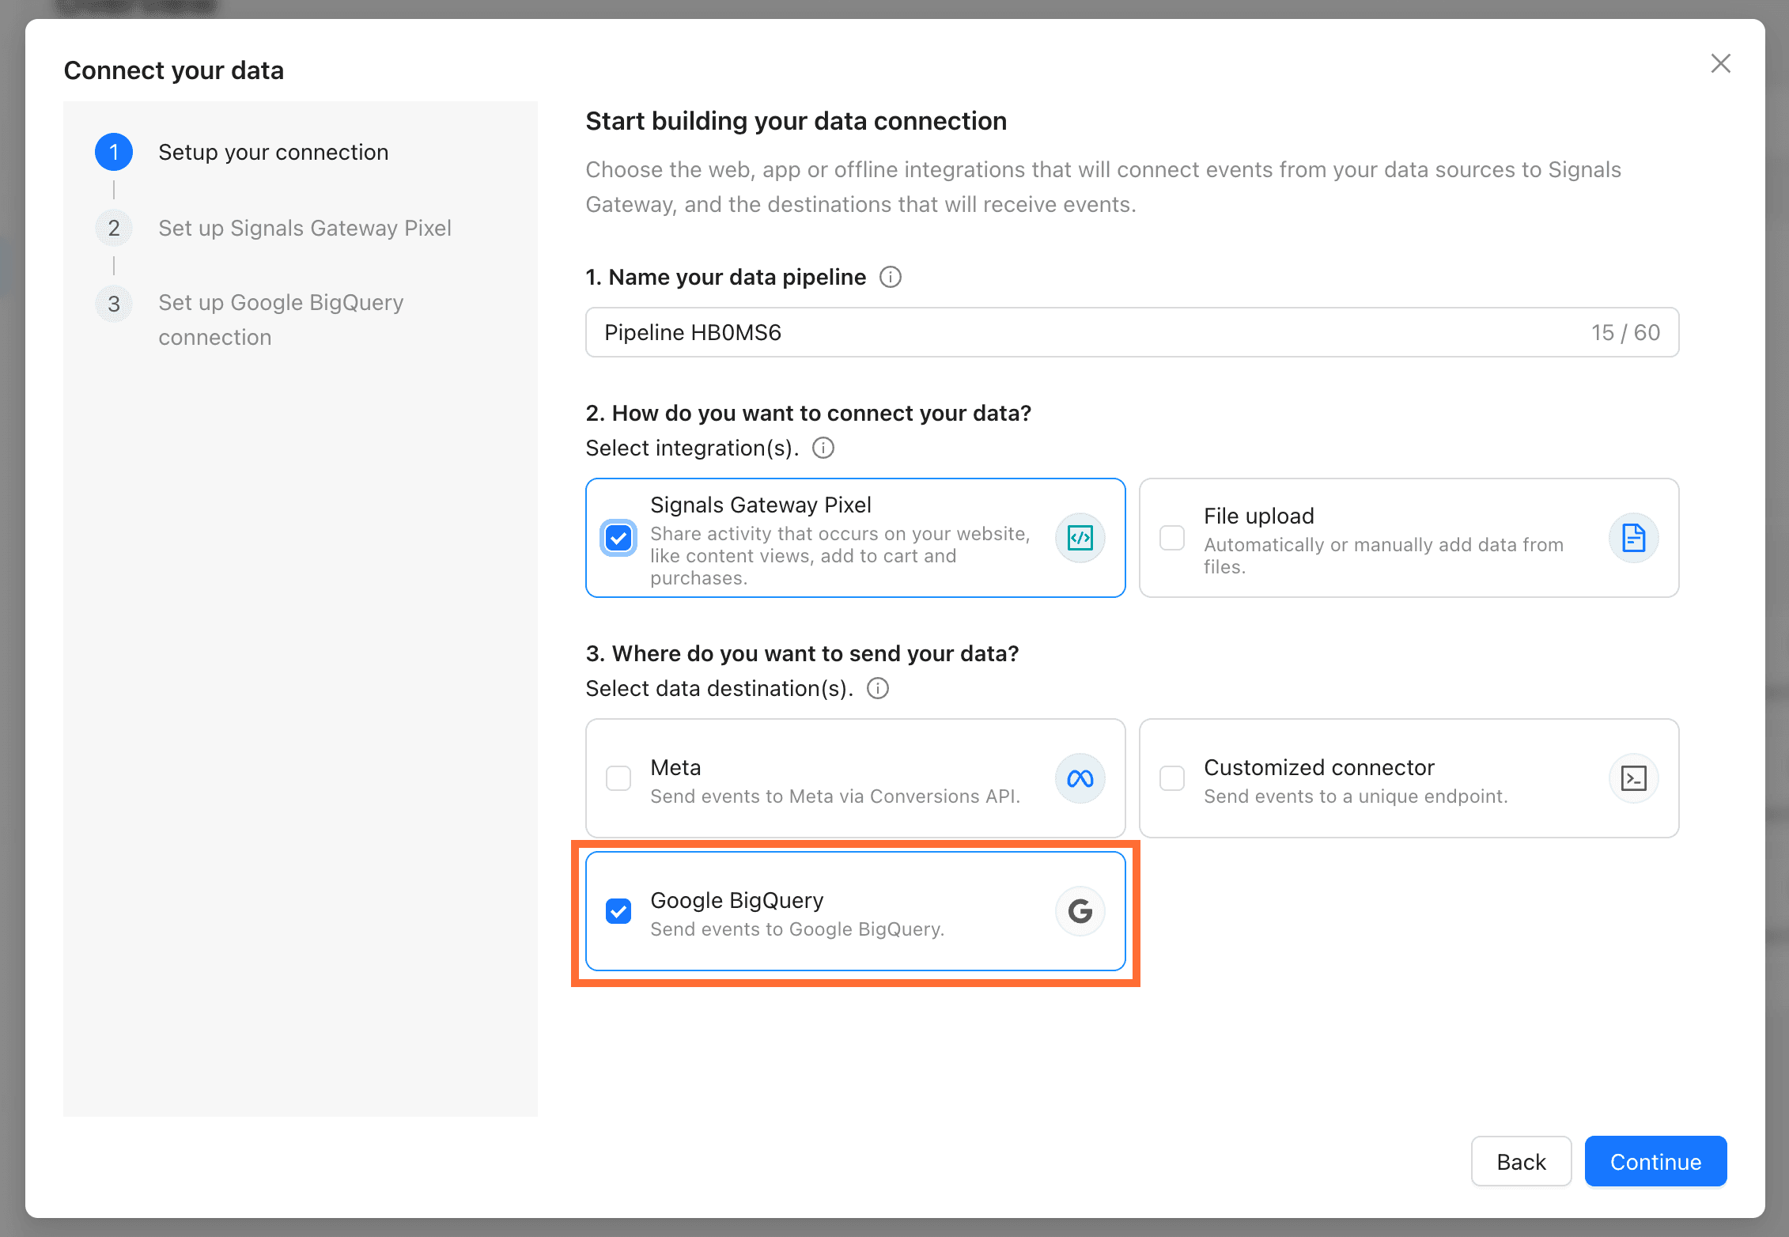Close the Connect your data dialog
The height and width of the screenshot is (1237, 1789).
click(x=1720, y=63)
